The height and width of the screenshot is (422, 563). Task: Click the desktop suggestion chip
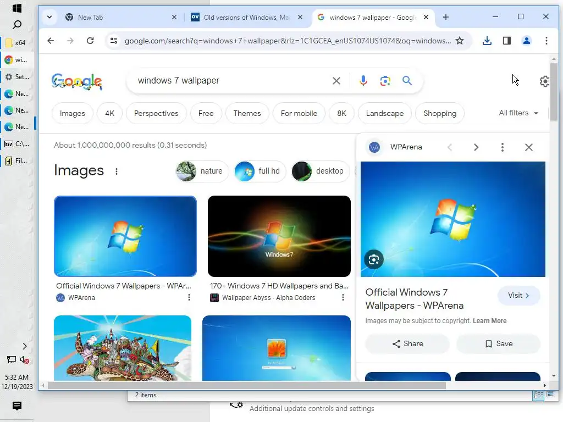tap(321, 171)
